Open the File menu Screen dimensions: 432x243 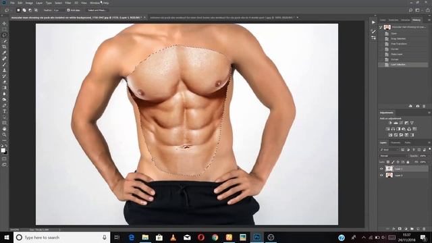(12, 3)
